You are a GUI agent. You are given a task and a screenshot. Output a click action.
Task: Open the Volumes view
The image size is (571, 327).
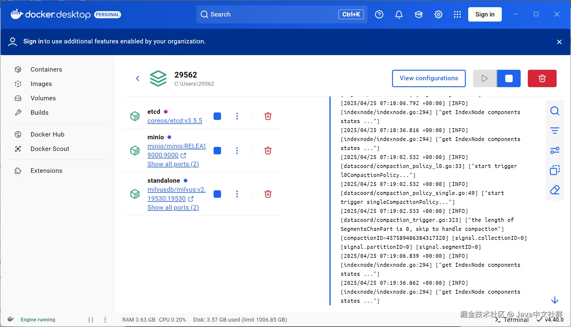43,98
